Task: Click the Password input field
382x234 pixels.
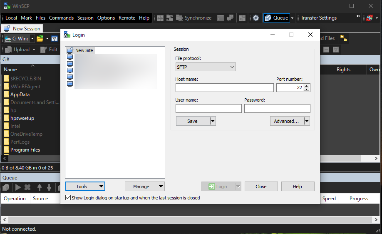Action: pyautogui.click(x=277, y=109)
